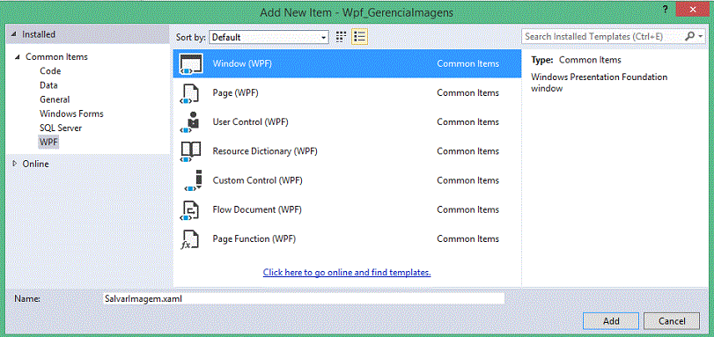Open the search options dropdown arrow
The image size is (714, 337).
(x=701, y=36)
